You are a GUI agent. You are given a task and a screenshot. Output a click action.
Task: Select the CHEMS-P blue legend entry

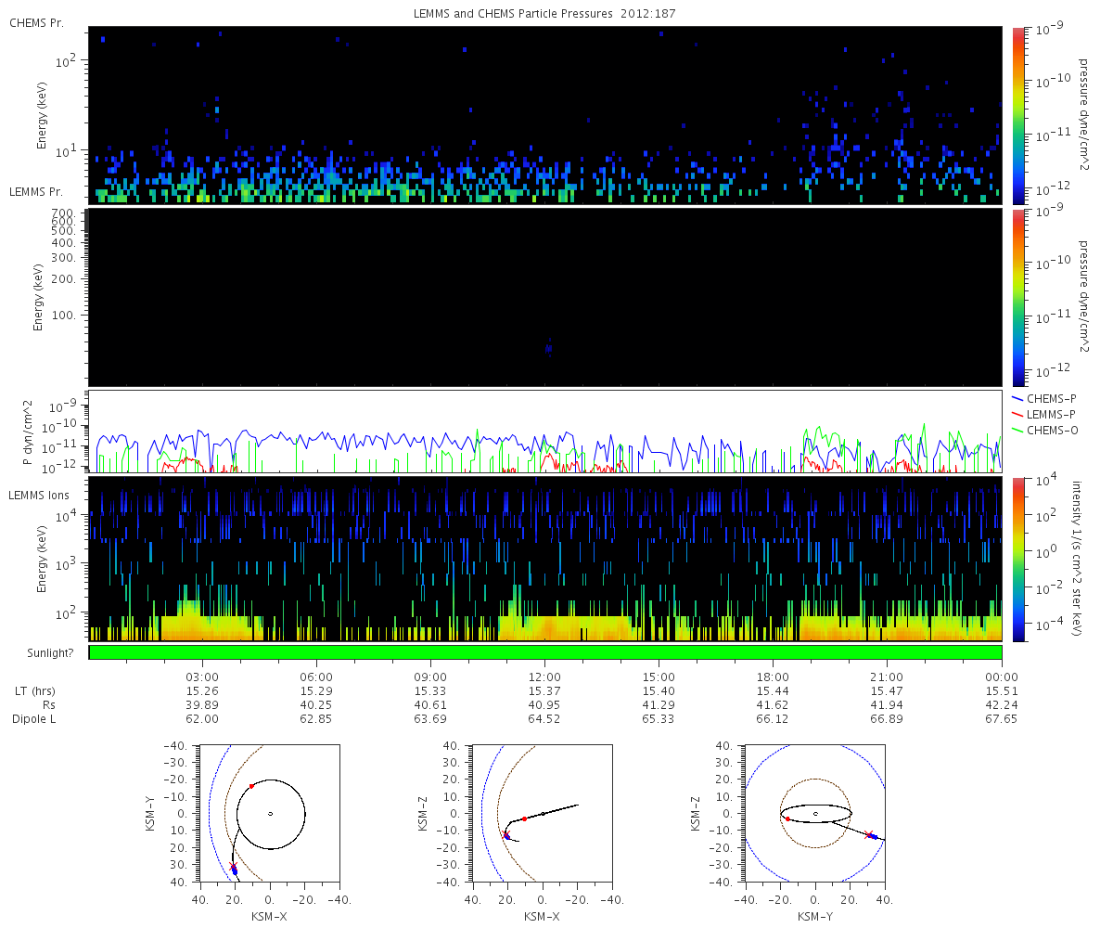click(x=1052, y=398)
